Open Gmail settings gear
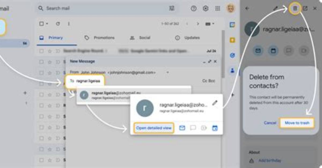Image resolution: width=322 pixels, height=168 pixels. pos(206,9)
